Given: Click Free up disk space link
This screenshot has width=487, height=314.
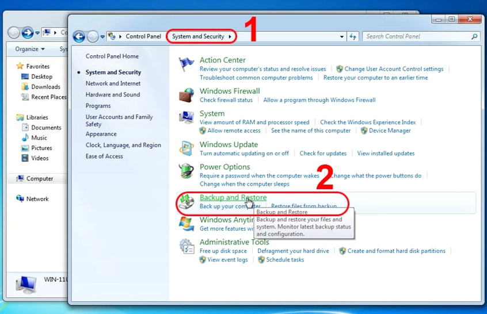Looking at the screenshot, I should 223,251.
